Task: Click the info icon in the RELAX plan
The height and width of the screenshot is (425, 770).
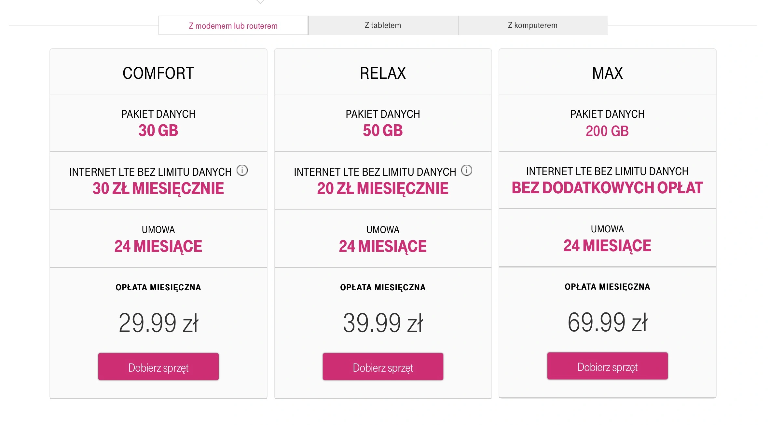Action: coord(467,170)
